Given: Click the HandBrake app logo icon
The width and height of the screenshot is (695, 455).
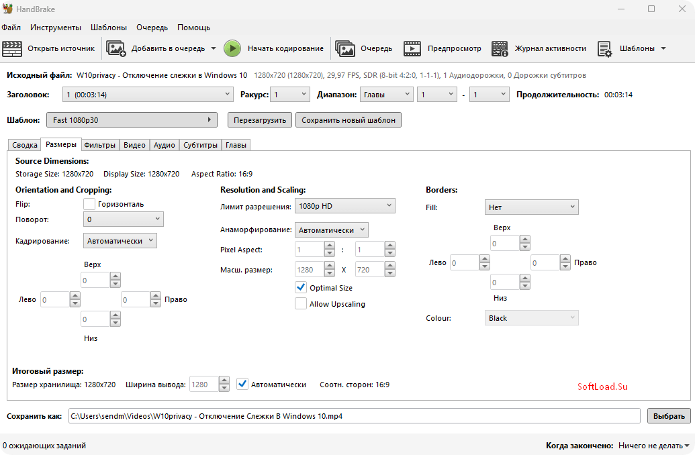Looking at the screenshot, I should coord(7,9).
